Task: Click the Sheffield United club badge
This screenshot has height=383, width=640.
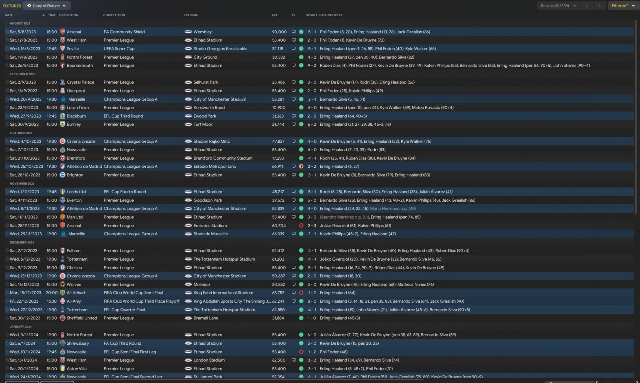Action: 62,318
